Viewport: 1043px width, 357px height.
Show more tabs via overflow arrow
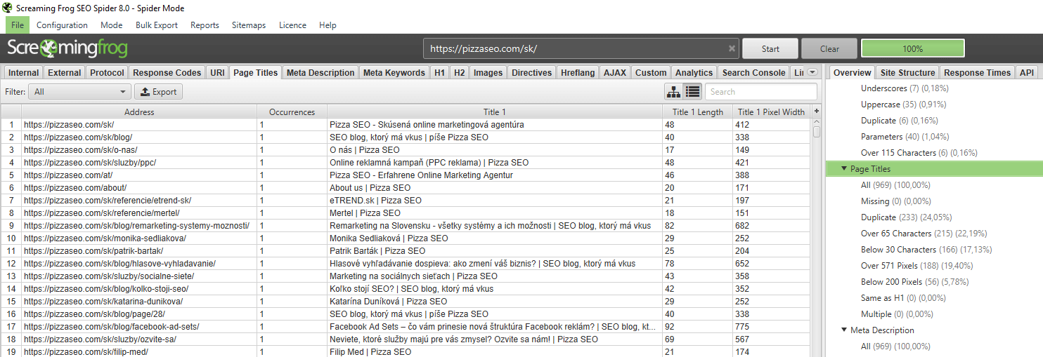[812, 72]
